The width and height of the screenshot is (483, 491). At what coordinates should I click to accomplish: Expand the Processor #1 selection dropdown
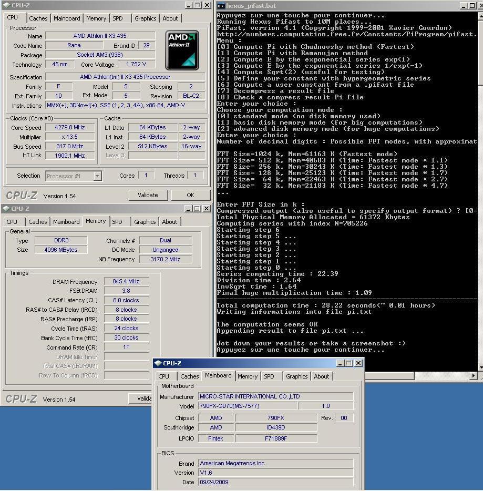tap(97, 176)
